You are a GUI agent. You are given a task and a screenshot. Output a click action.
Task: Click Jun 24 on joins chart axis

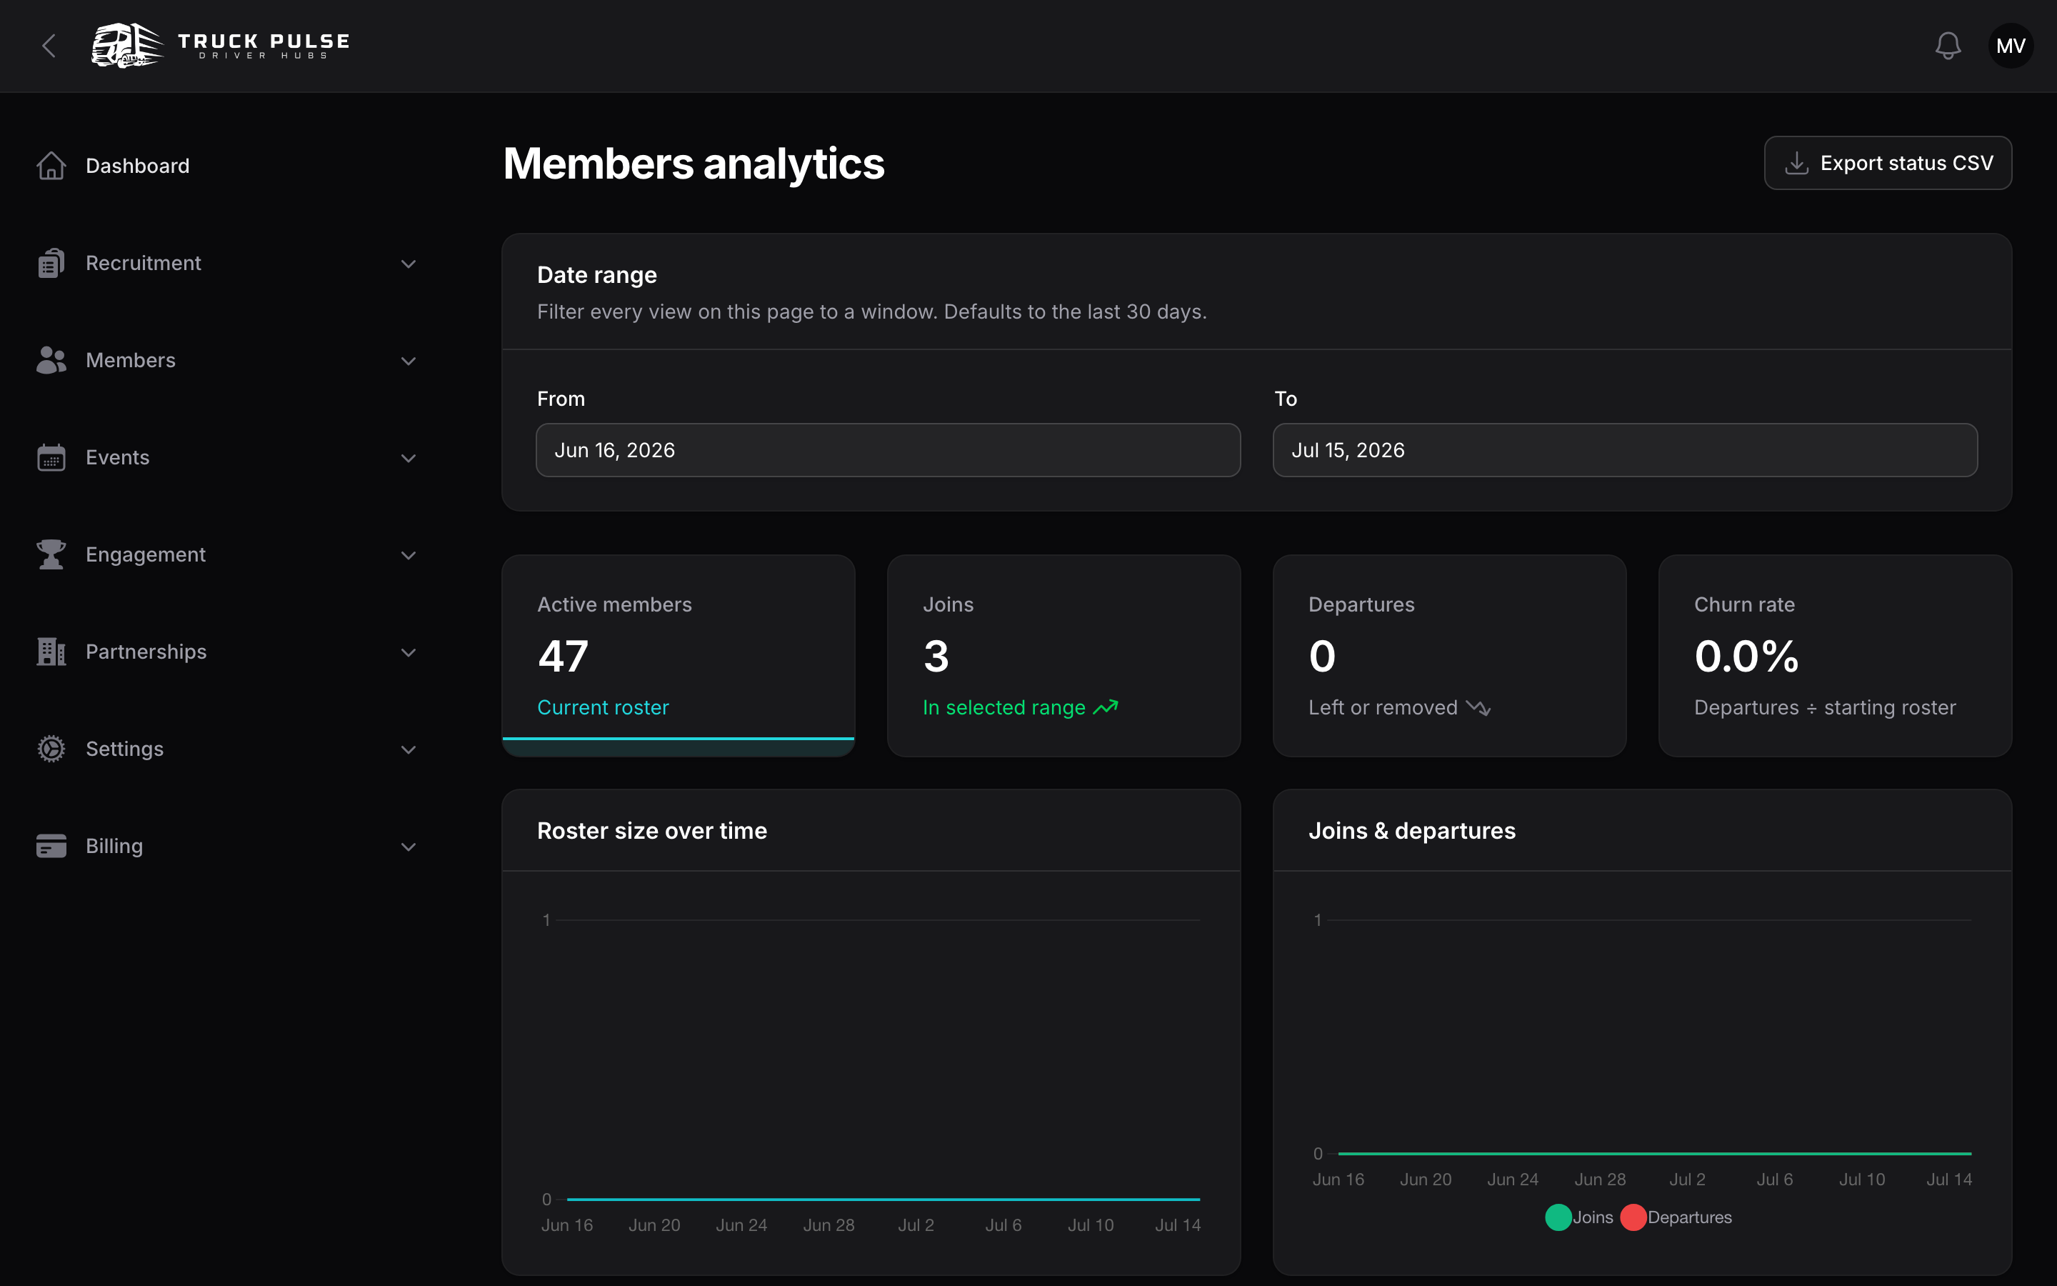point(1512,1179)
